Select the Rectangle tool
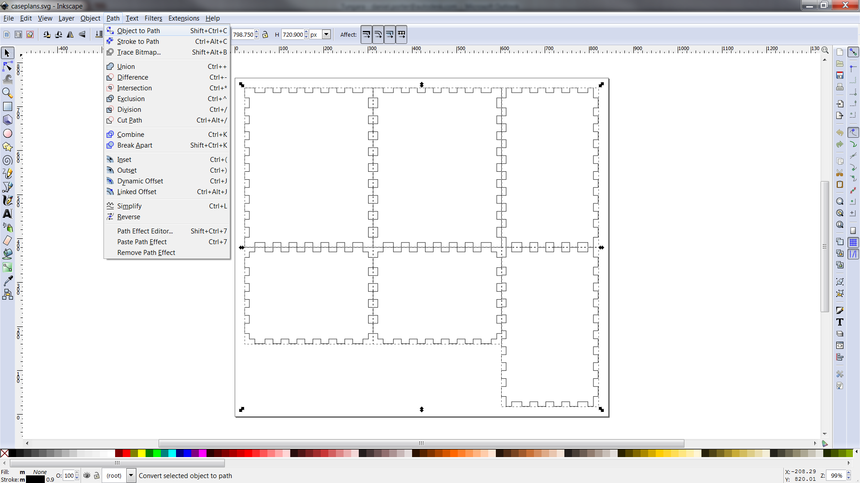The width and height of the screenshot is (860, 483). [7, 106]
